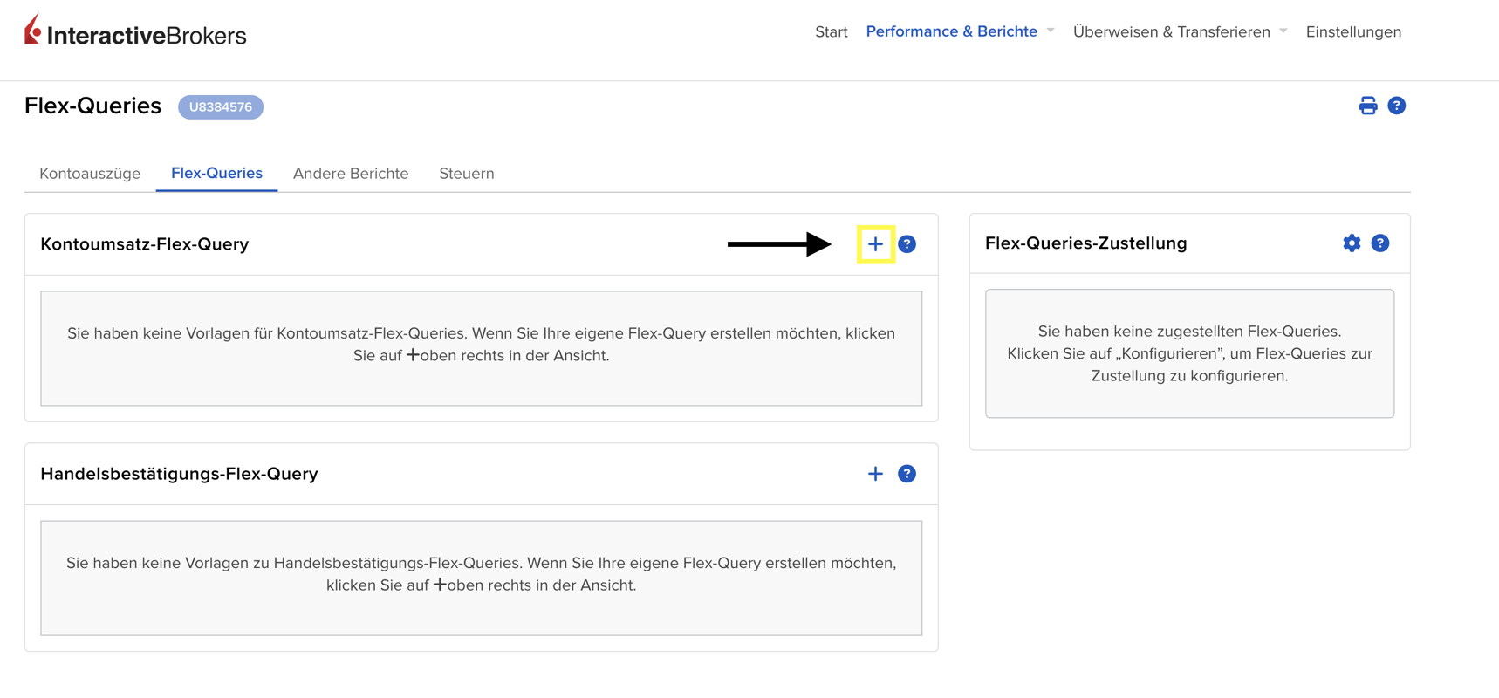Open help for Flex-Queries-Zustellung
Viewport: 1499px width, 698px height.
1379,243
